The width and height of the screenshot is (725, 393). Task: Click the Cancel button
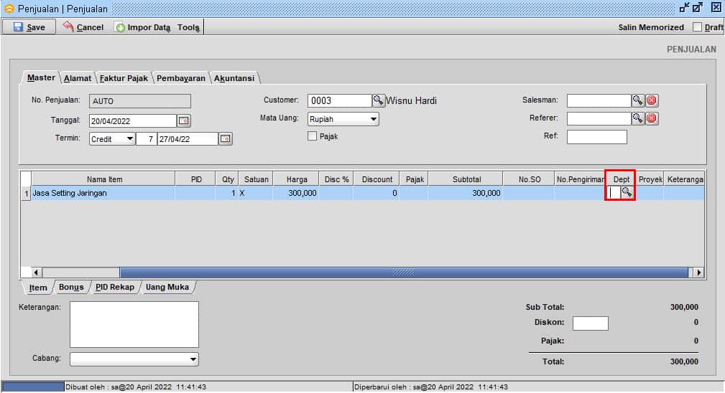pyautogui.click(x=83, y=27)
